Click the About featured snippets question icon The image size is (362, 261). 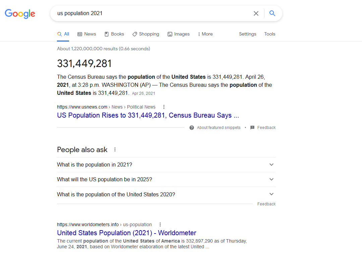192,128
